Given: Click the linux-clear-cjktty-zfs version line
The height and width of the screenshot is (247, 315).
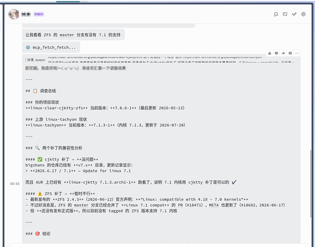Looking at the screenshot, I should coord(105,108).
